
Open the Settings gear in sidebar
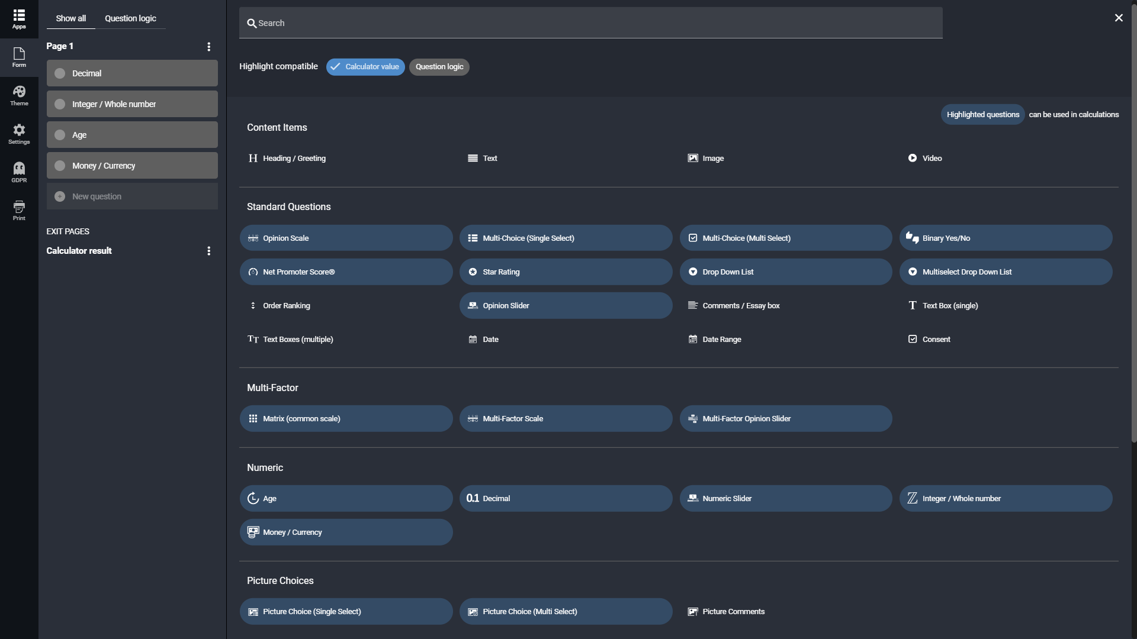point(19,134)
